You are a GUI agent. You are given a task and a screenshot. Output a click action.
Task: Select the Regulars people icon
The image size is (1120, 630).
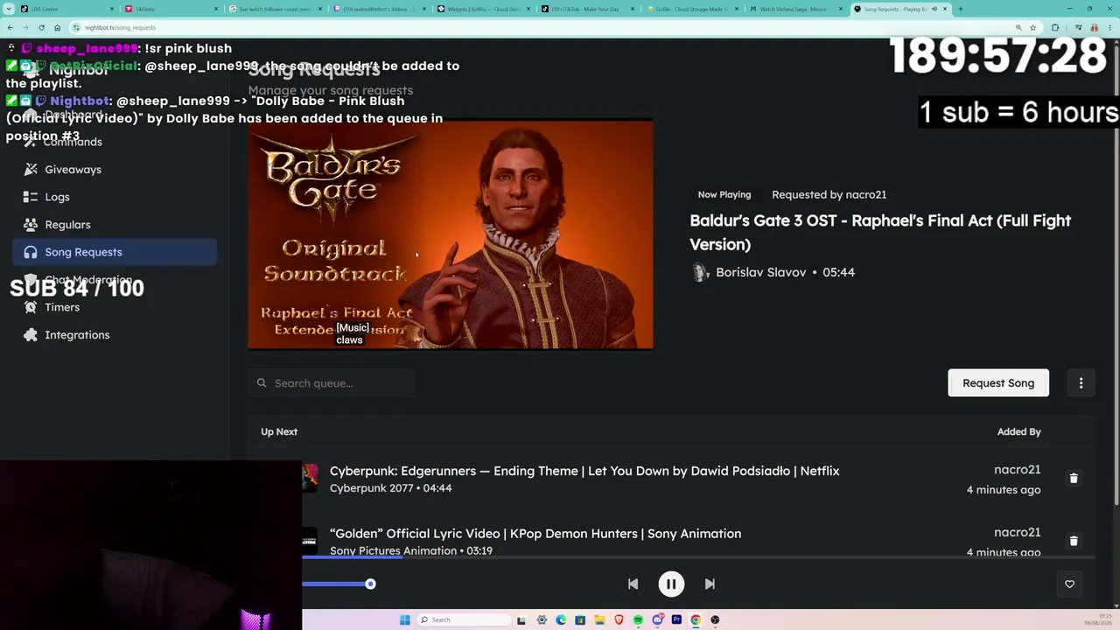coord(31,224)
